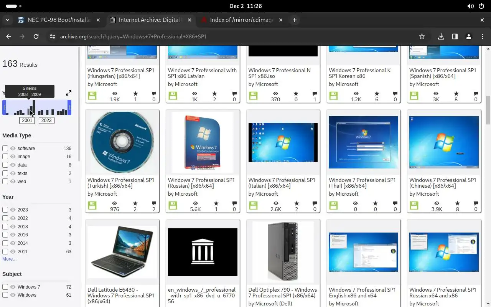Expand more year options via More...
491x307 pixels.
pos(9,259)
